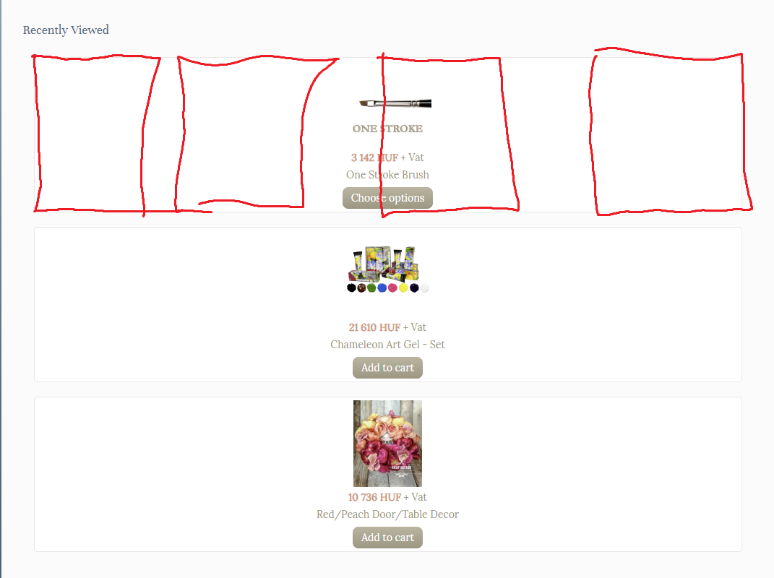Open the Red/Peach flower decor photo

387,443
